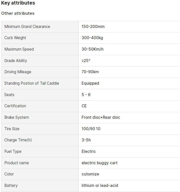This screenshot has height=192, width=180.
Task: Select Standing Postion of Tail Caddie label
Action: click(32, 83)
